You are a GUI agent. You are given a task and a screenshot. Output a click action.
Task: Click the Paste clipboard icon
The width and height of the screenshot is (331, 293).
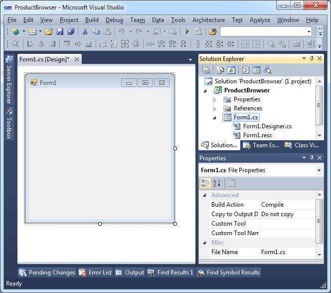click(107, 32)
